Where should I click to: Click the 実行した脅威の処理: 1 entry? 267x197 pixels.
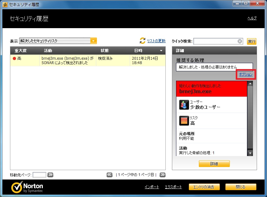197,153
